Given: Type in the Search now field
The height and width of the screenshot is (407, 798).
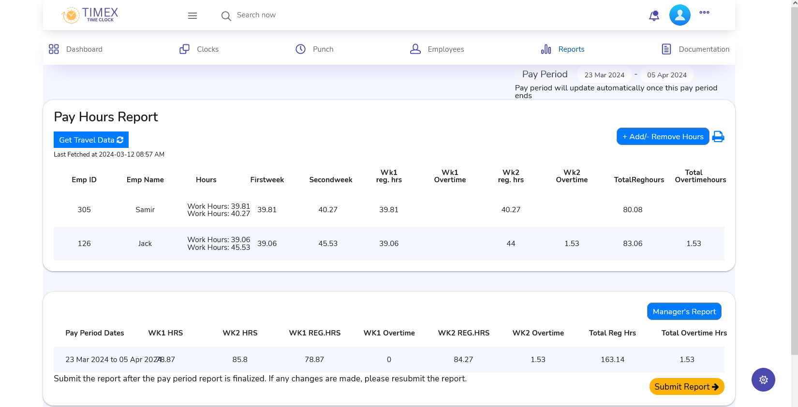Looking at the screenshot, I should point(290,15).
